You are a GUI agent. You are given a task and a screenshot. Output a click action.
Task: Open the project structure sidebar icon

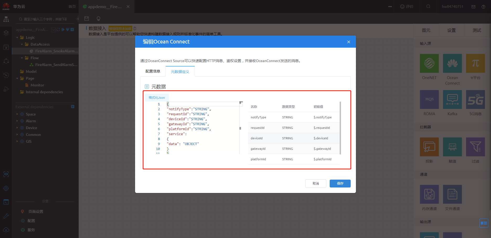[x=6, y=19]
